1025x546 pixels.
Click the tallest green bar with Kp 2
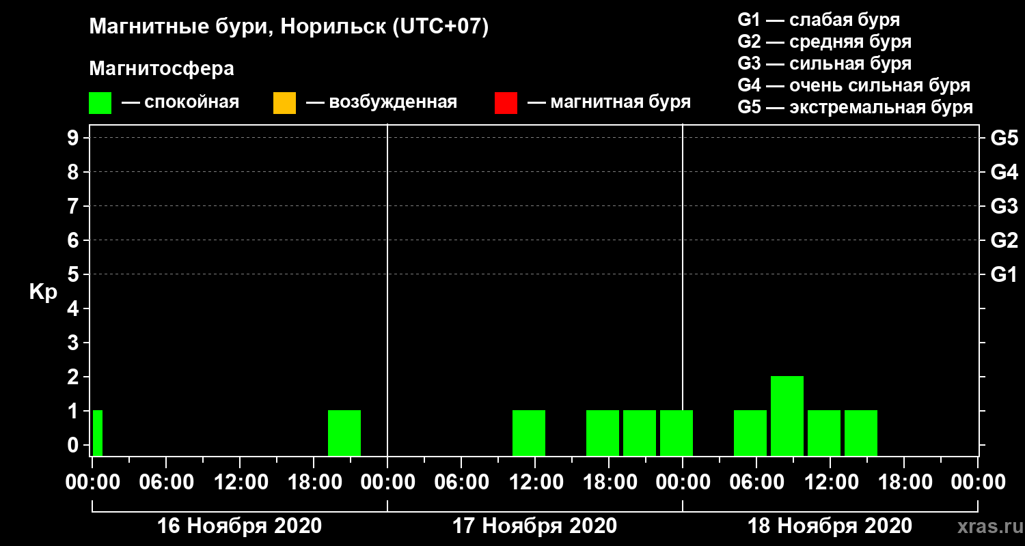[787, 416]
